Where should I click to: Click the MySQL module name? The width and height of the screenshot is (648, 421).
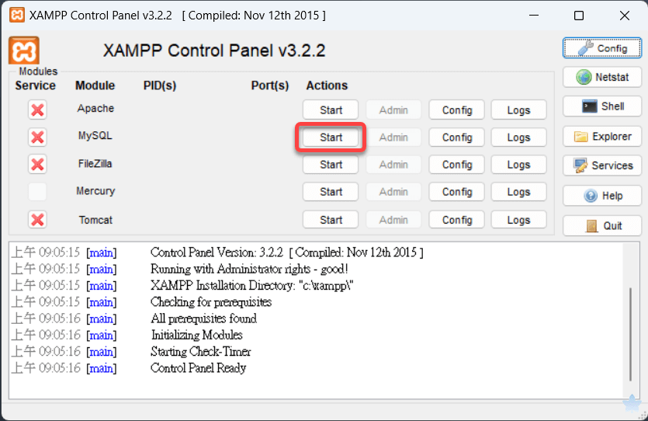coord(95,136)
